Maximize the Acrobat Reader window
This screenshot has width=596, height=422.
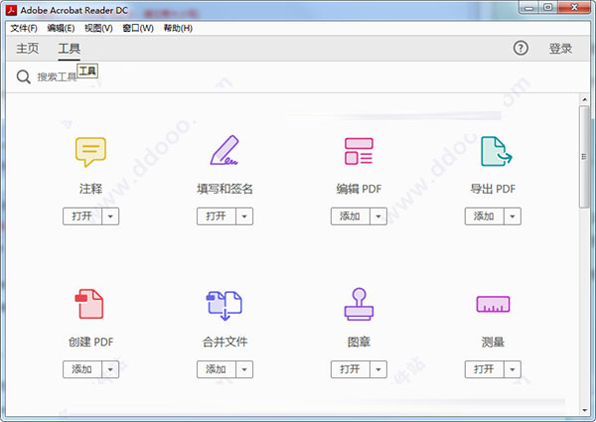(548, 7)
